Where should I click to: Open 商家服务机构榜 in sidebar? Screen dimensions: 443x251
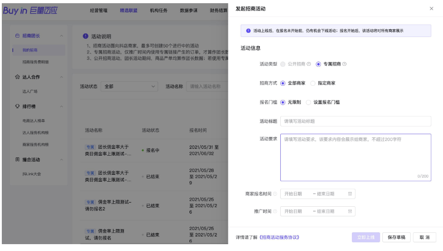click(36, 145)
